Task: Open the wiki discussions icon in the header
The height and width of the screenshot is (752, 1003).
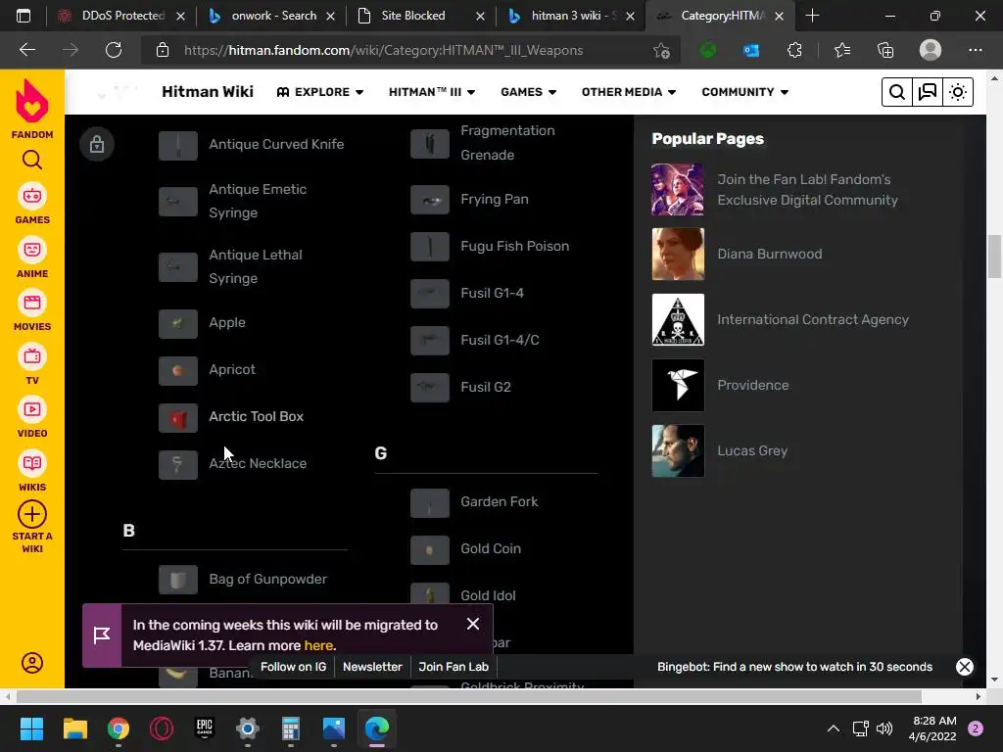Action: tap(927, 92)
